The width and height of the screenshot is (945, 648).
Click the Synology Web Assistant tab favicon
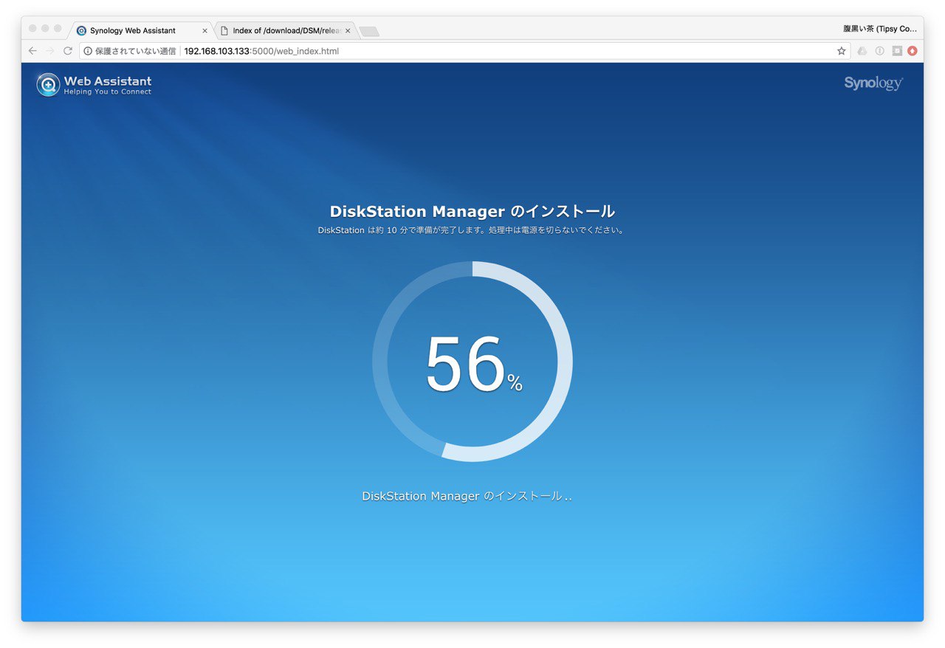pyautogui.click(x=82, y=31)
